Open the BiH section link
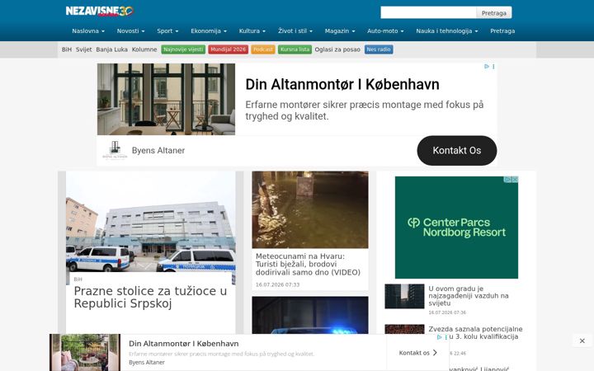Viewport: 594px width, 371px height. pos(67,49)
